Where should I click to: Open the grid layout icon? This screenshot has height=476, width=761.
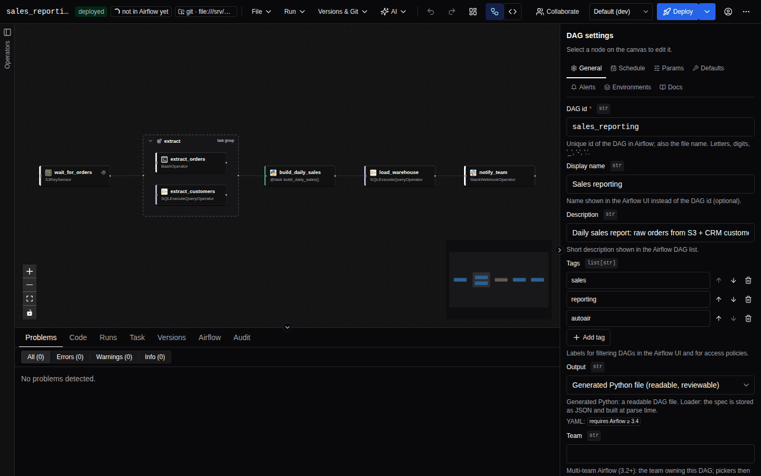click(473, 12)
